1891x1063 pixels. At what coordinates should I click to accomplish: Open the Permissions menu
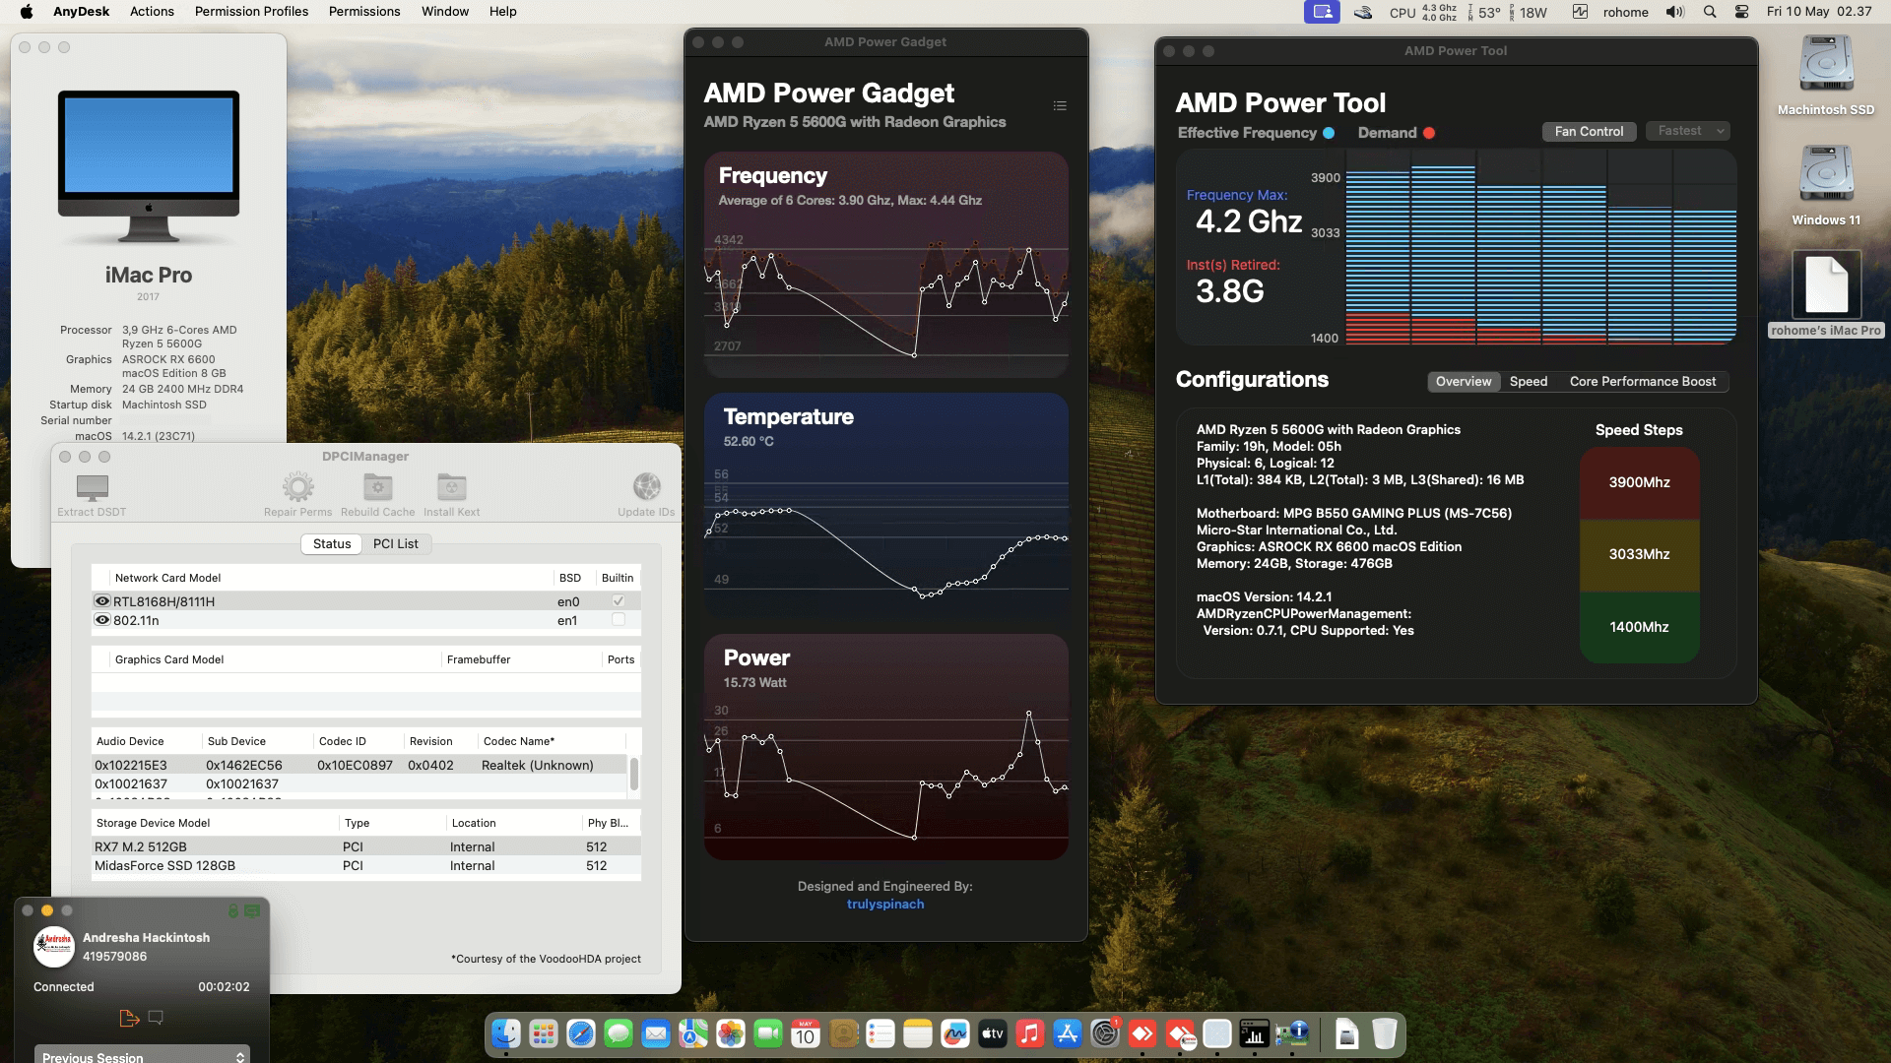(364, 12)
